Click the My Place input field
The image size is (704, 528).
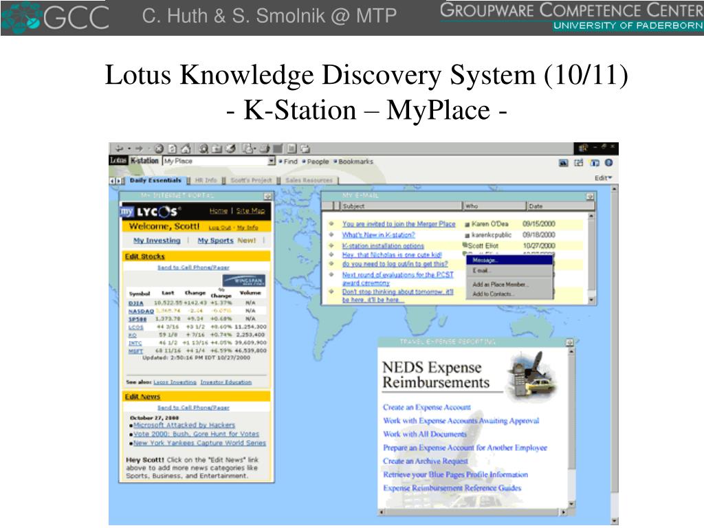click(215, 161)
